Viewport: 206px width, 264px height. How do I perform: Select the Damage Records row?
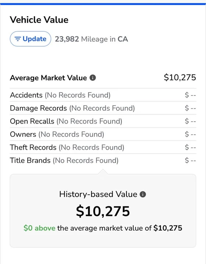point(103,108)
